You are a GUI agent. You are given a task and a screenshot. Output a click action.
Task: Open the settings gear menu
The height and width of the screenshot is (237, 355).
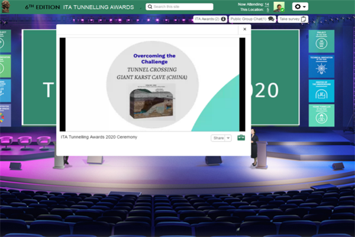[301, 7]
